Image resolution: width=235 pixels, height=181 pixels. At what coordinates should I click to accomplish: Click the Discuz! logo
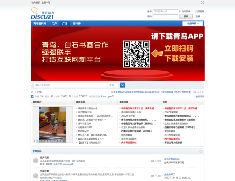point(42,14)
